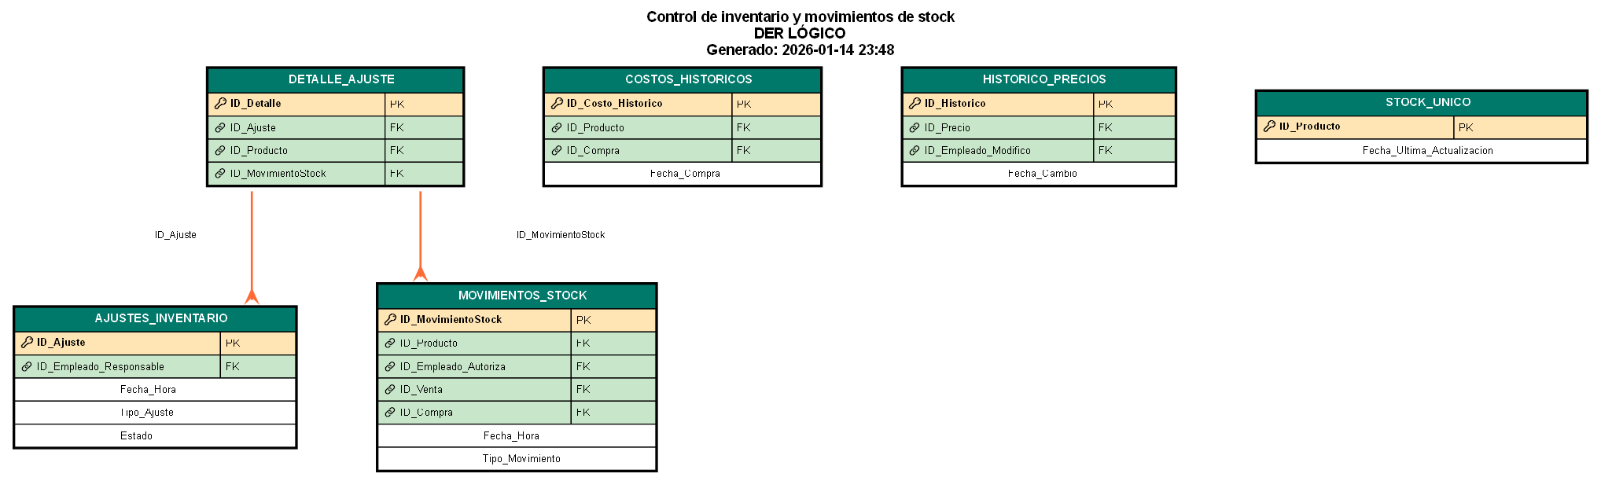The width and height of the screenshot is (1601, 481).
Task: Click the key icon beside ID_Historico
Action: (x=915, y=104)
